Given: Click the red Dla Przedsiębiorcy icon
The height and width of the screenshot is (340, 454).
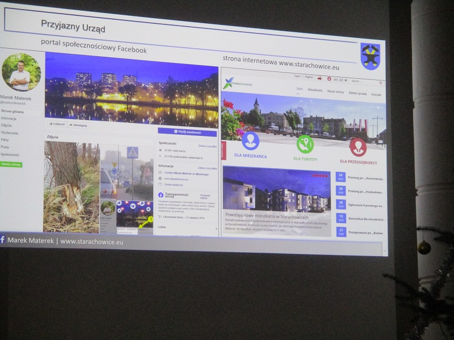Looking at the screenshot, I should (358, 147).
